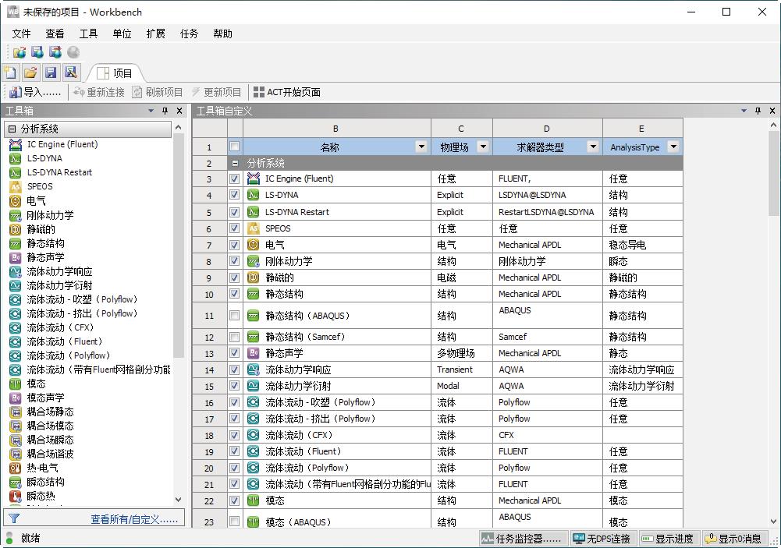
Task: Uncheck the 流体流动（CFX）row checkbox
Action: click(x=235, y=435)
